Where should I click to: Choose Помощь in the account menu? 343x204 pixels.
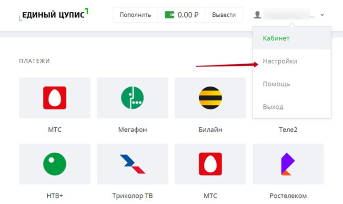(276, 84)
